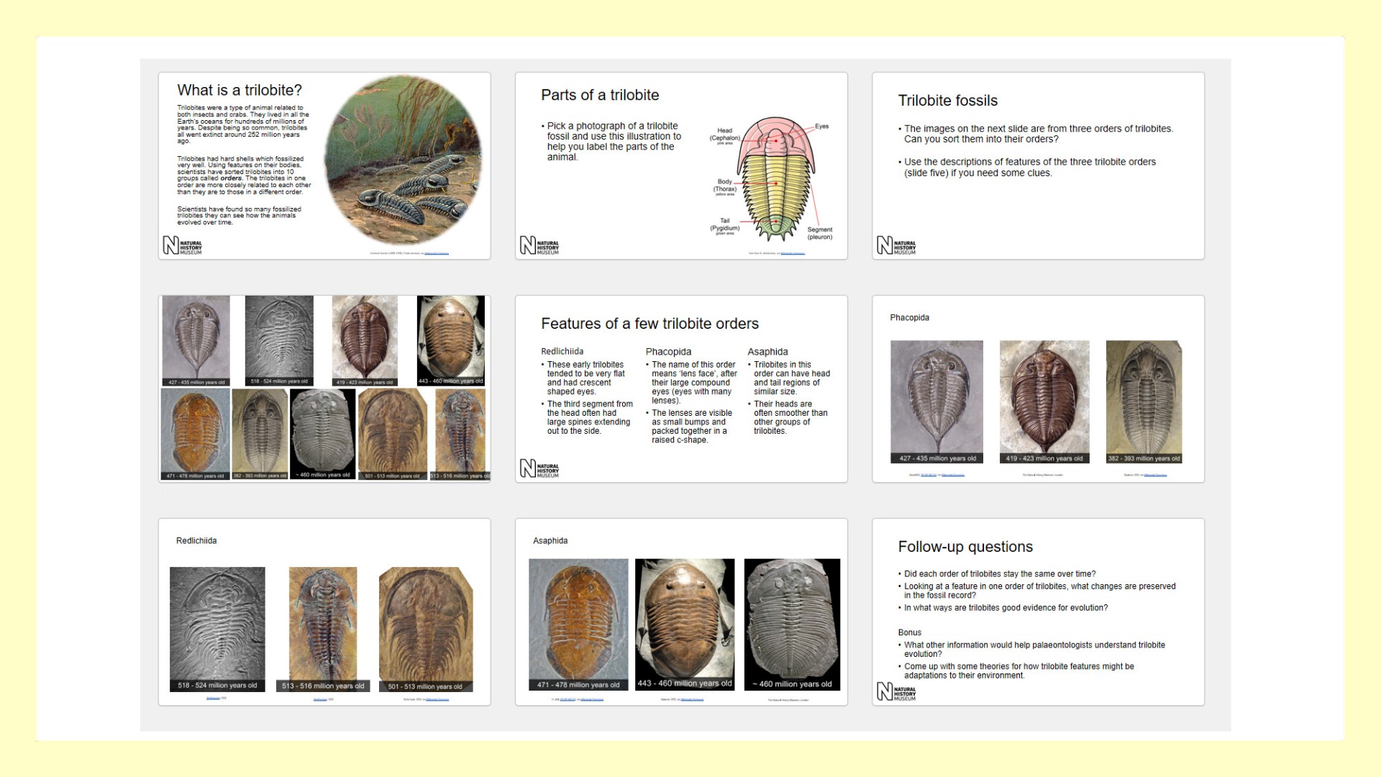This screenshot has height=777, width=1381.
Task: Select the 'Parts of a trilobite' slide
Action: point(600,95)
